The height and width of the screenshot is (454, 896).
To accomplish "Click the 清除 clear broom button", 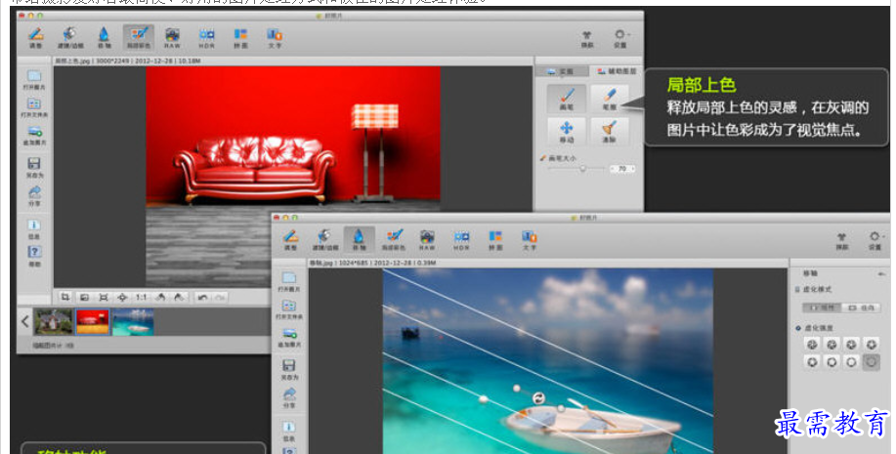I will [610, 132].
